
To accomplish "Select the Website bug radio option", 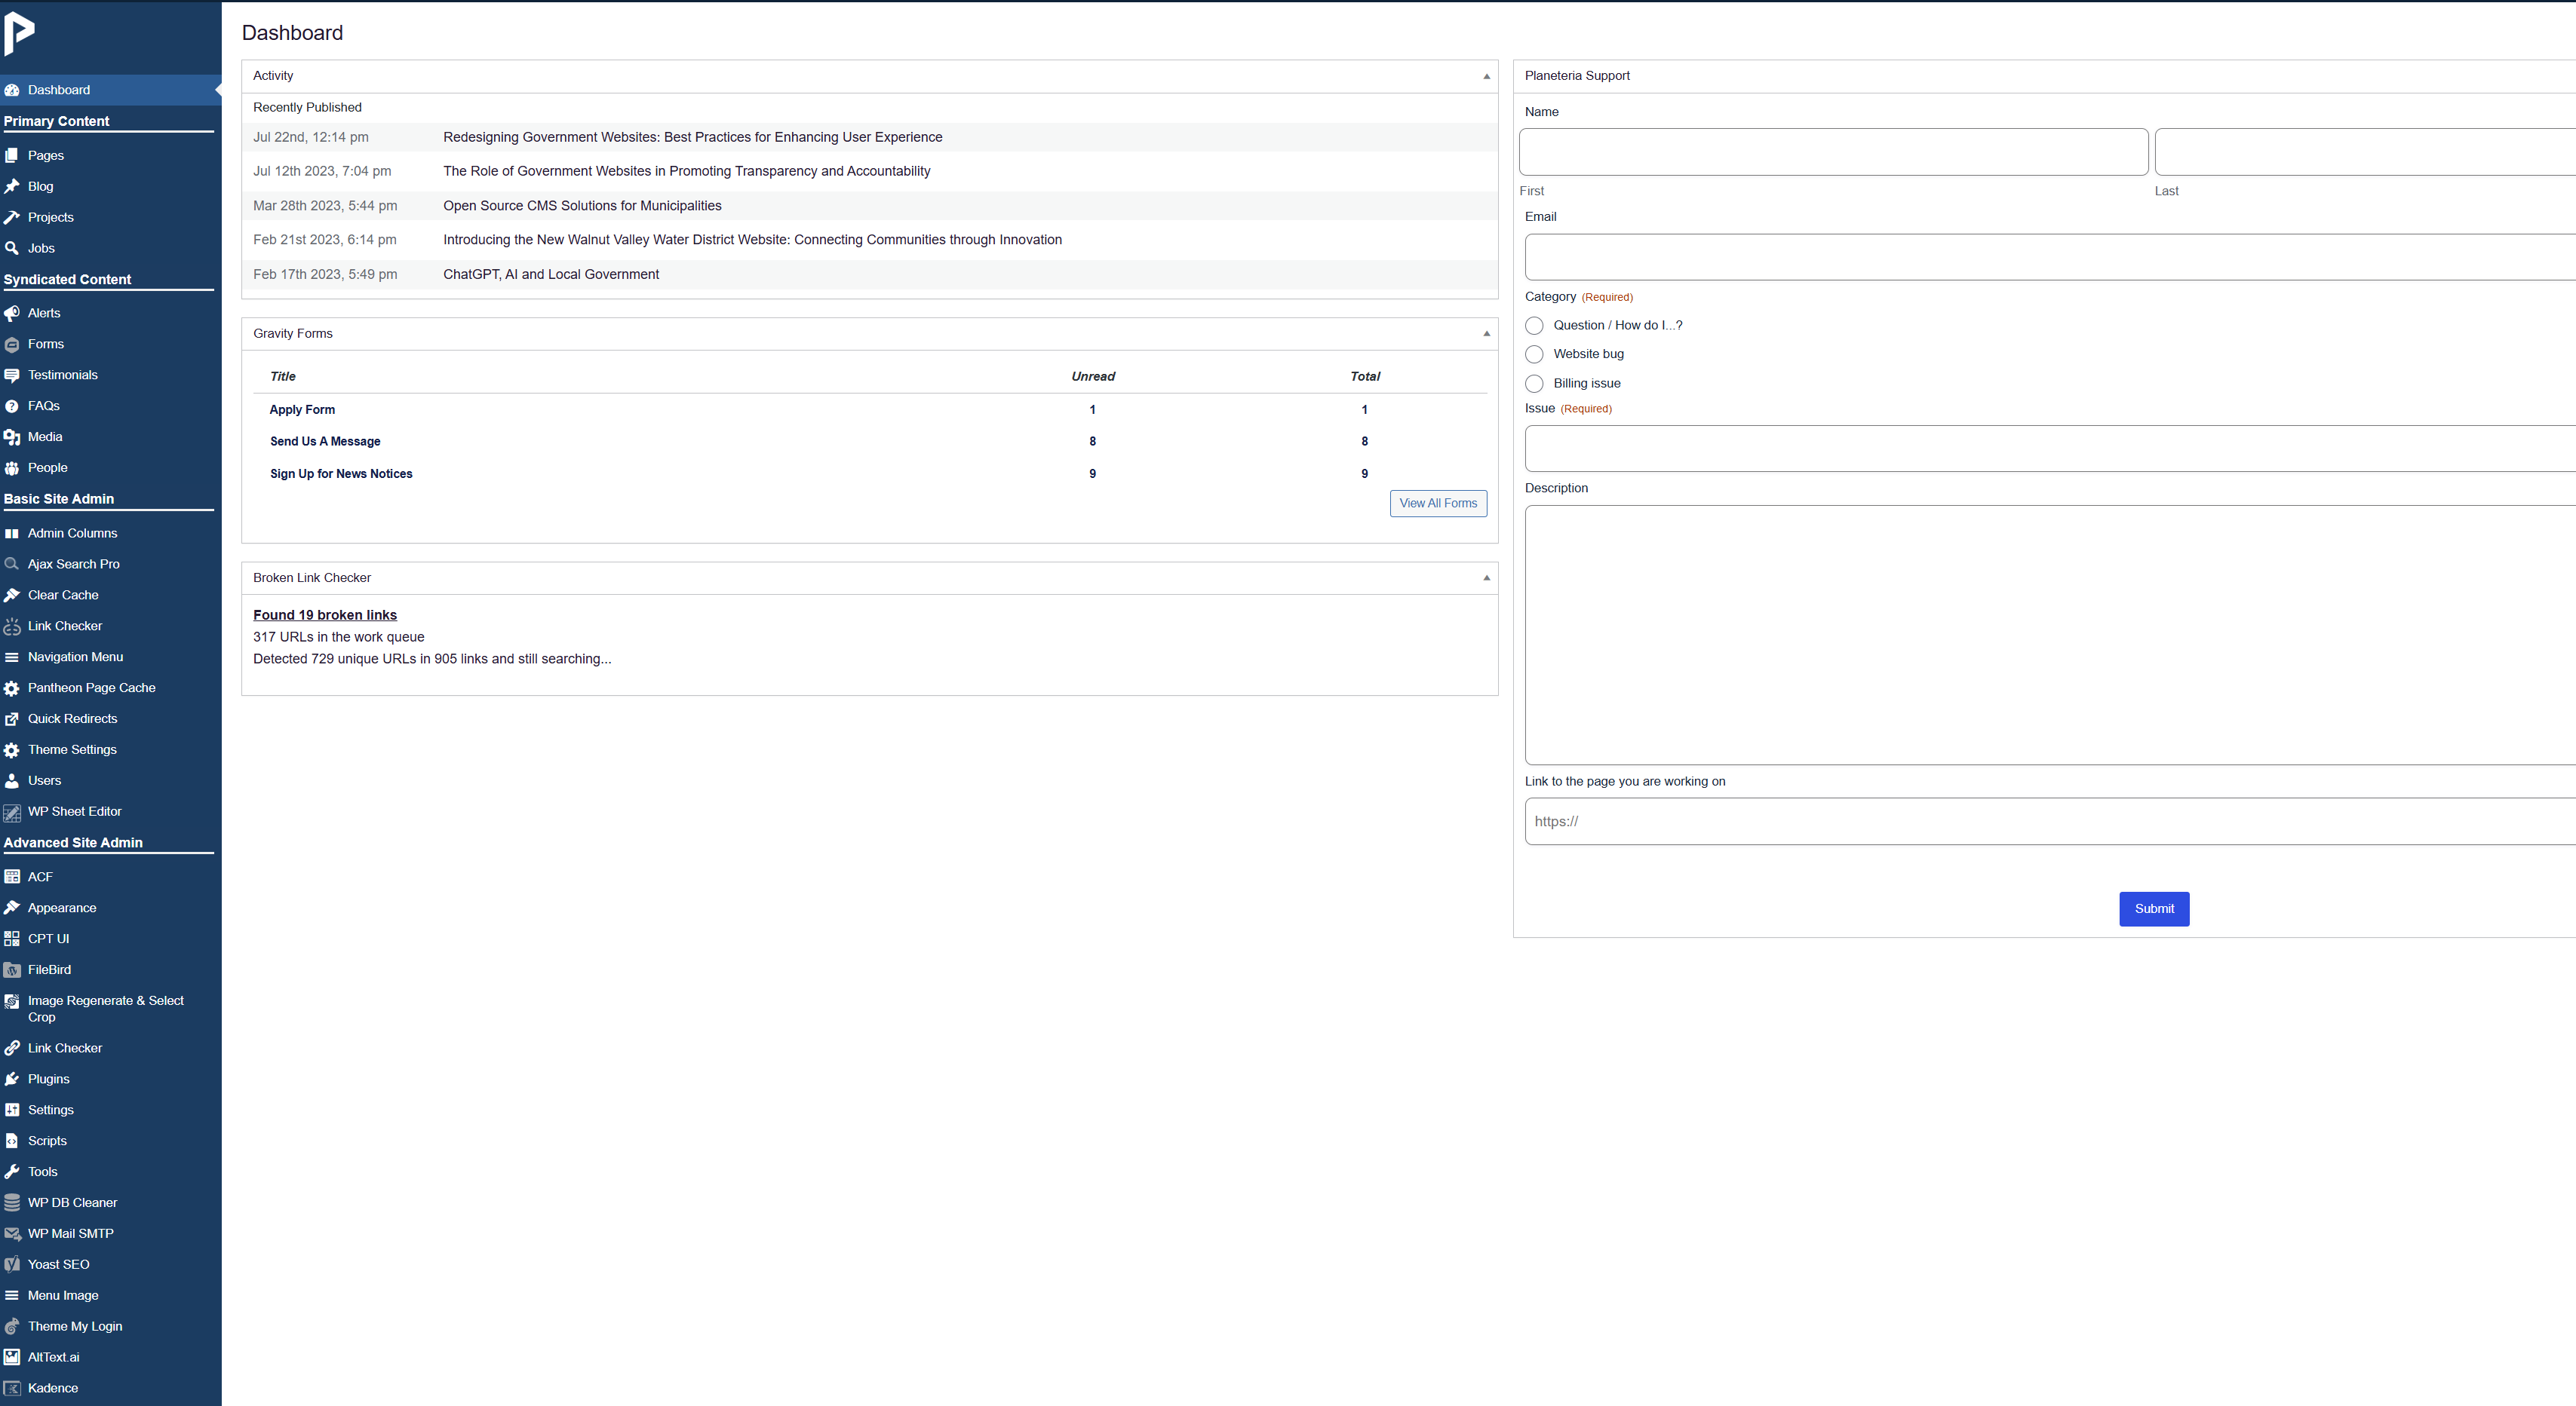I will tap(1534, 355).
